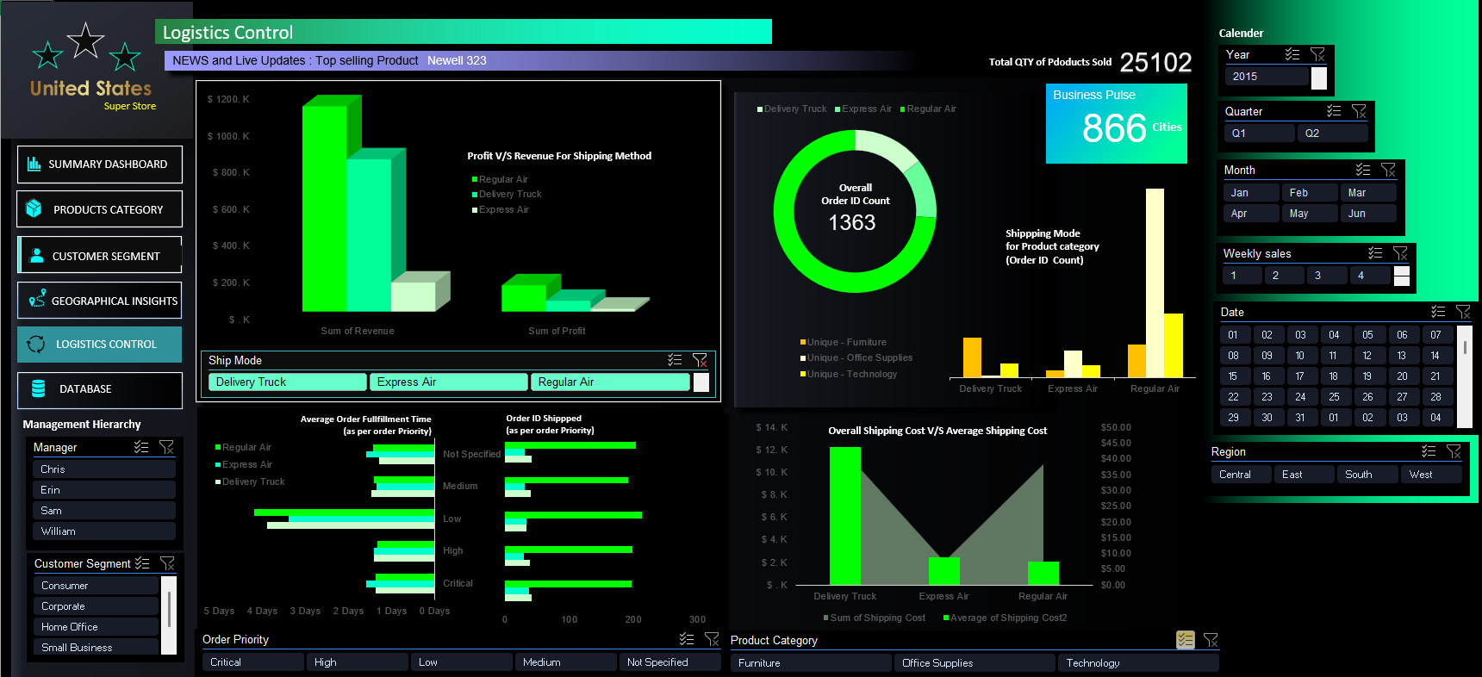Select May in the Month slicer
The image size is (1482, 677).
(x=1311, y=214)
